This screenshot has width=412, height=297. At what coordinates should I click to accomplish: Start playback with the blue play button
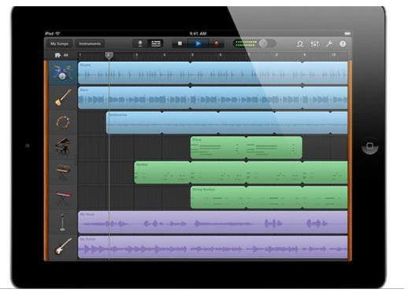(x=198, y=43)
